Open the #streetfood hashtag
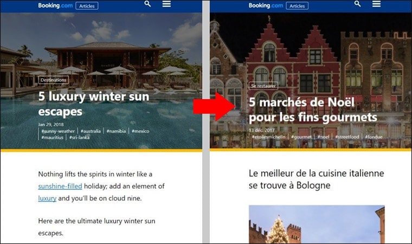The image size is (412, 244). 347,137
